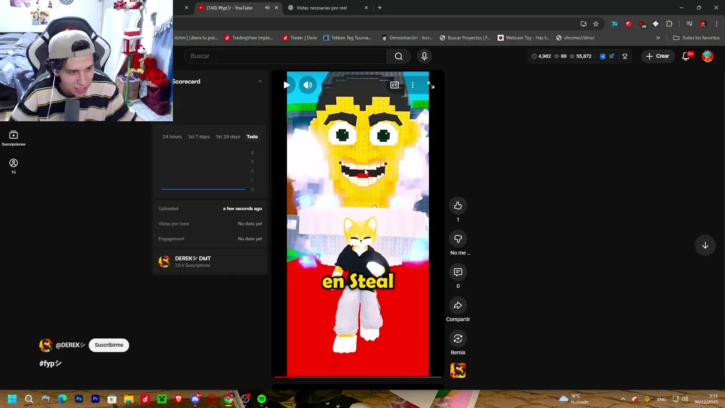Seek on the Short's red progress bar
This screenshot has width=725, height=408.
click(x=357, y=376)
